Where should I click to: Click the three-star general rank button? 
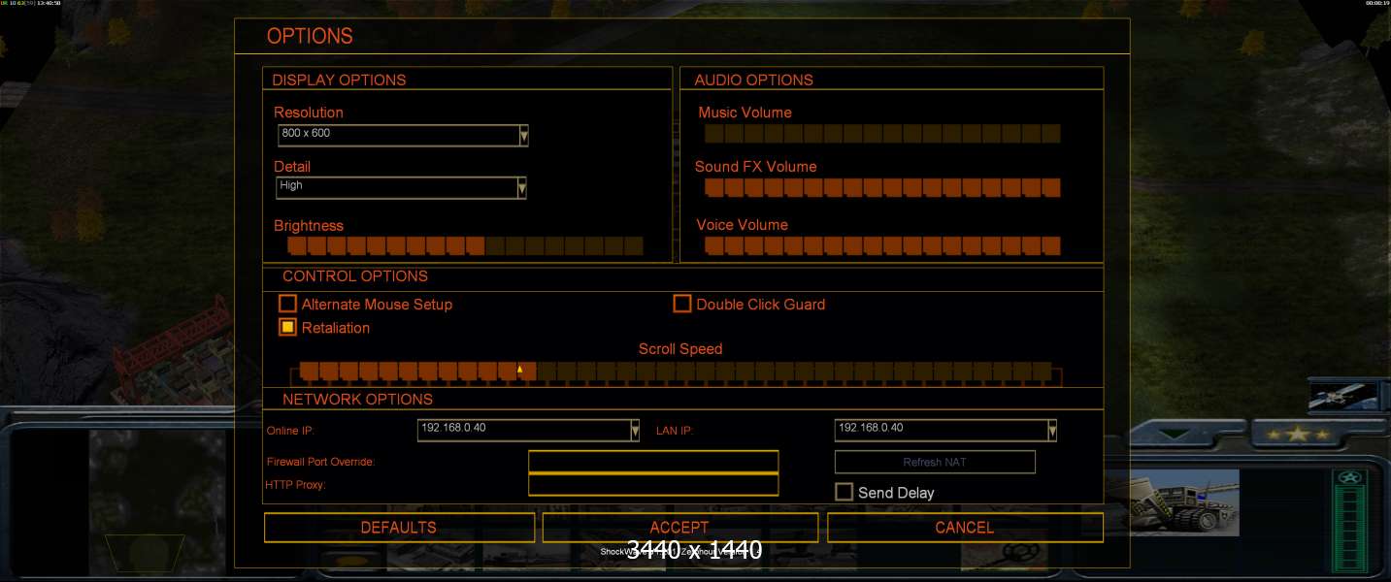(1297, 435)
